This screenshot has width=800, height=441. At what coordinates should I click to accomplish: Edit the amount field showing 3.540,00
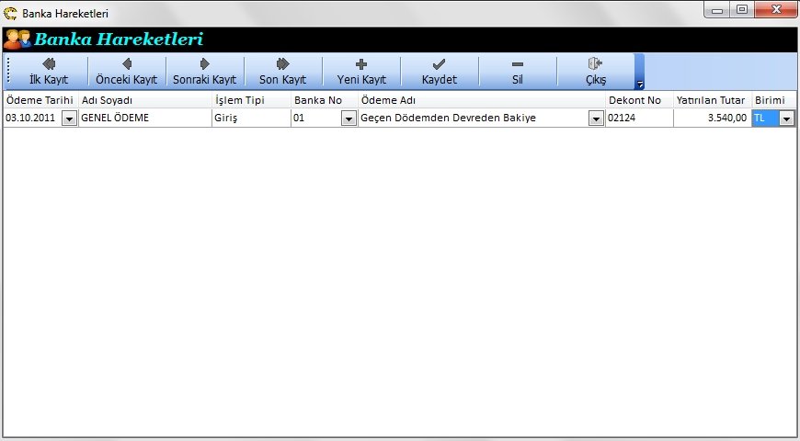tap(711, 119)
